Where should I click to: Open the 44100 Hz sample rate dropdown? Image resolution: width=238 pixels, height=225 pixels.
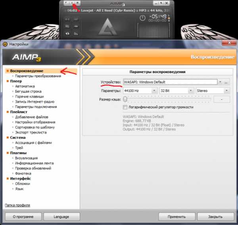[154, 91]
